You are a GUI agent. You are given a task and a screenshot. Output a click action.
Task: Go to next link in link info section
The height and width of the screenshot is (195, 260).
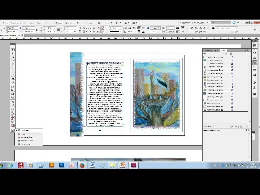249,130
